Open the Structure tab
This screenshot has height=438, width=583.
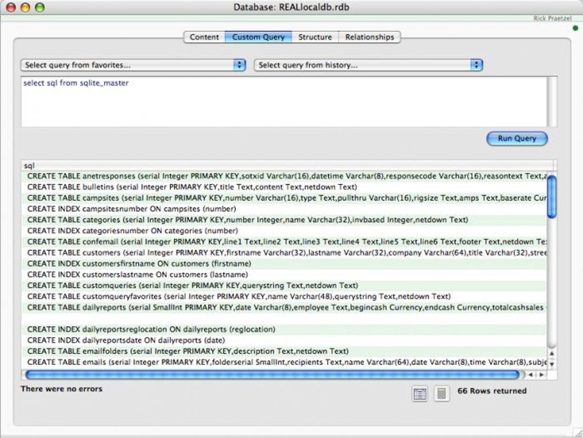(315, 37)
